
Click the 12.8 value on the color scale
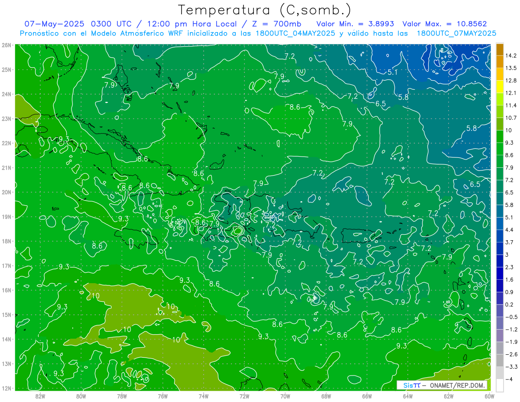click(x=511, y=80)
